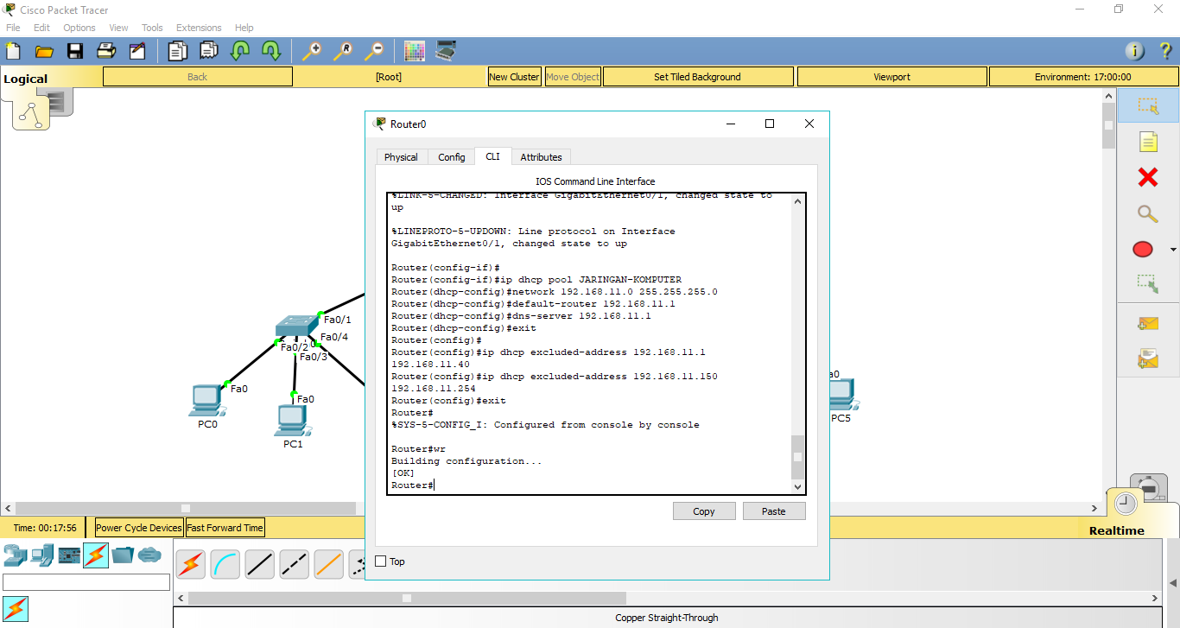Select the CLI tab in Router0
Image resolution: width=1180 pixels, height=628 pixels.
(492, 156)
